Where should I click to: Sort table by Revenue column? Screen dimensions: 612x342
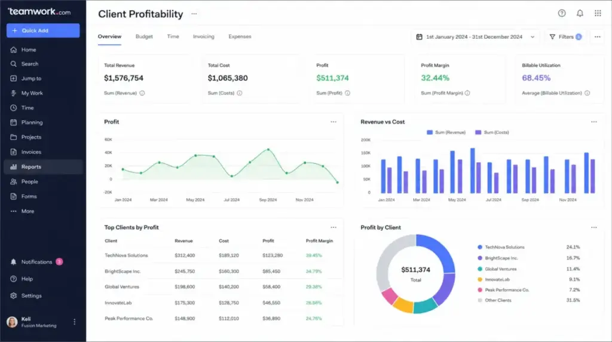tap(184, 241)
